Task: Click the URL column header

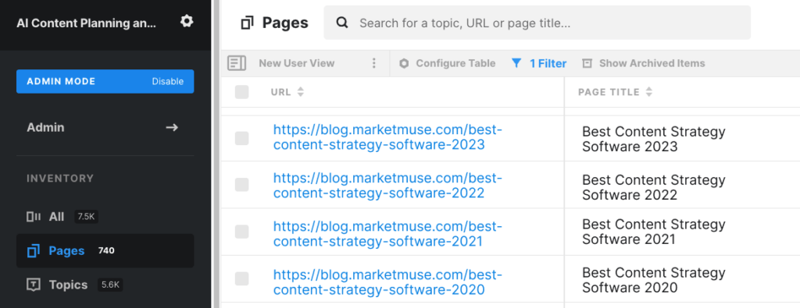Action: coord(280,92)
